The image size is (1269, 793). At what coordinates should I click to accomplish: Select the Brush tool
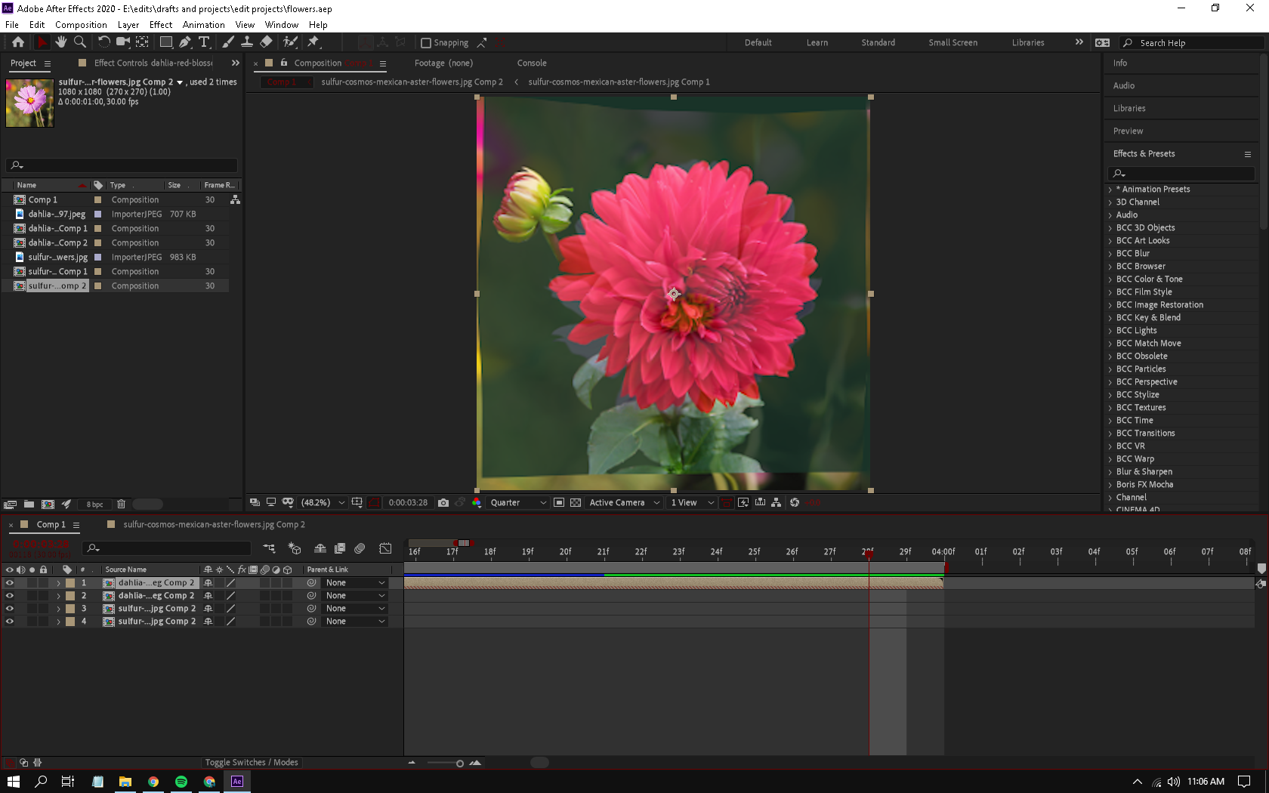tap(227, 42)
